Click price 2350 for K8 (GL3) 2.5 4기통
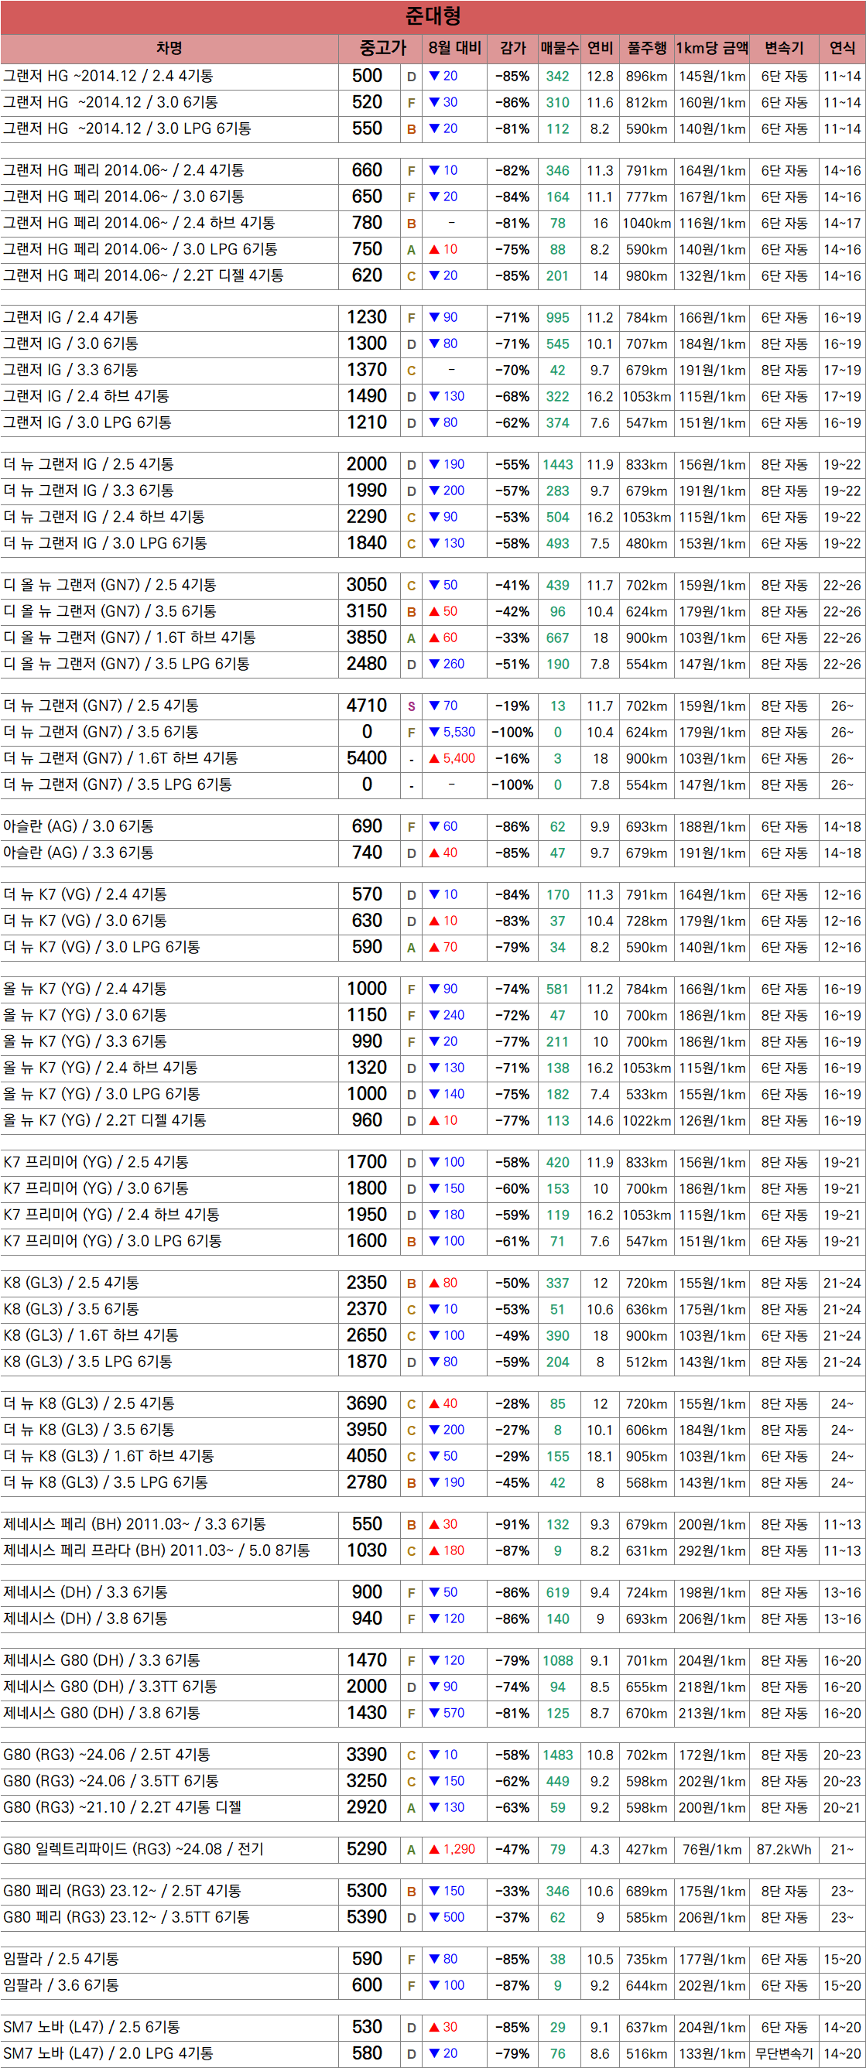Viewport: 866px width, 2068px height. coord(367,1283)
